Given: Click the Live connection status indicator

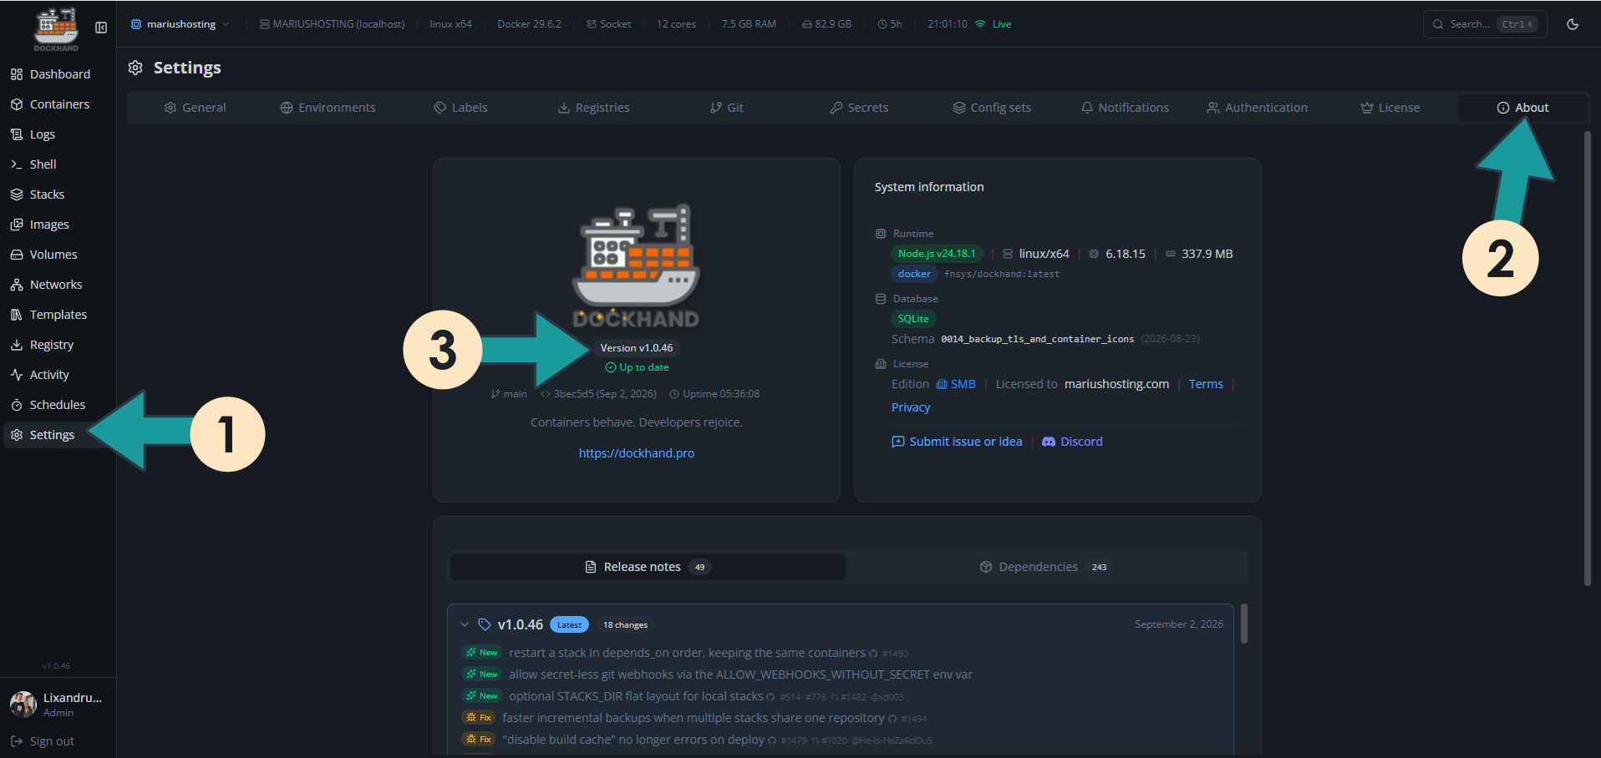Looking at the screenshot, I should click(994, 24).
